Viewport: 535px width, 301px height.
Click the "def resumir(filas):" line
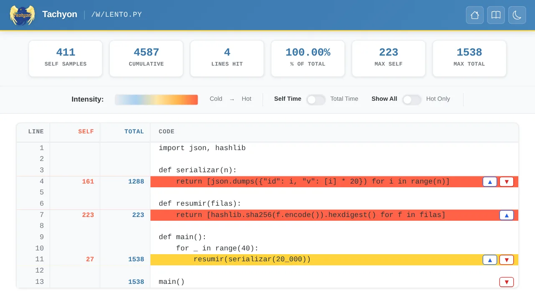tap(200, 204)
